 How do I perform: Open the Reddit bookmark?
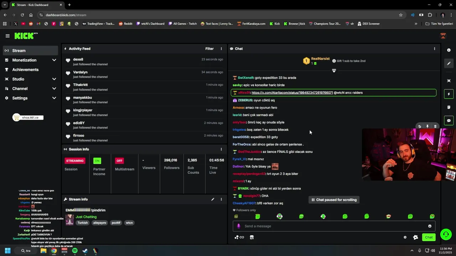125,24
